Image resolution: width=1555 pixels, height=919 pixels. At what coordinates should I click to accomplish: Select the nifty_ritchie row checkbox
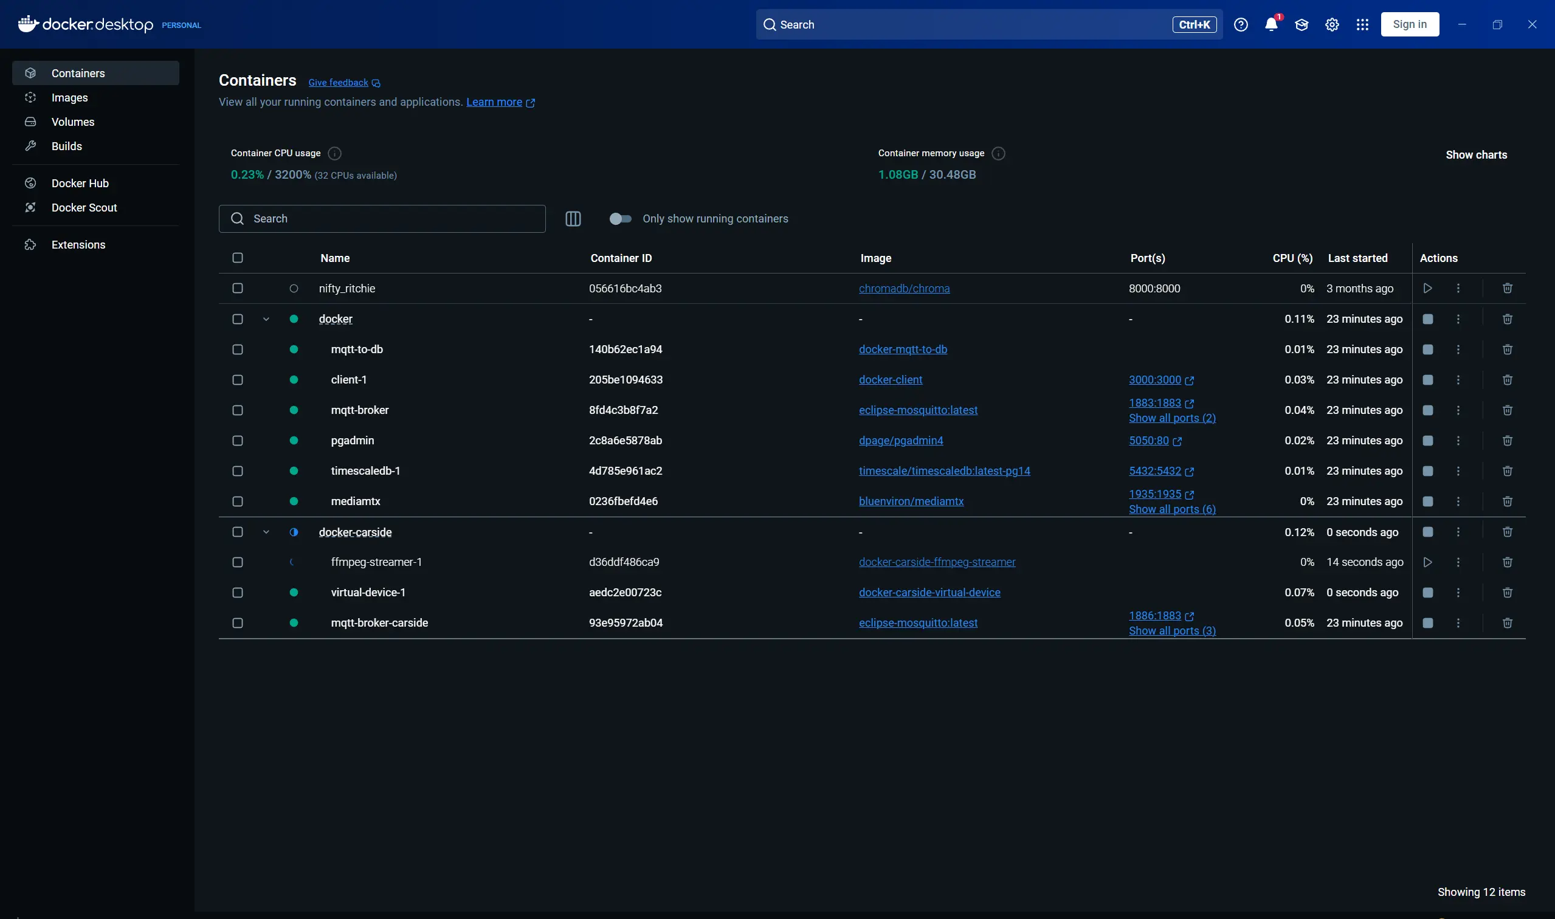click(237, 289)
